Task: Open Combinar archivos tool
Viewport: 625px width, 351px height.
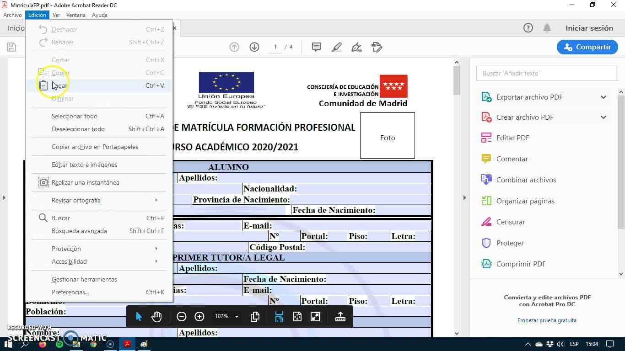Action: (526, 180)
